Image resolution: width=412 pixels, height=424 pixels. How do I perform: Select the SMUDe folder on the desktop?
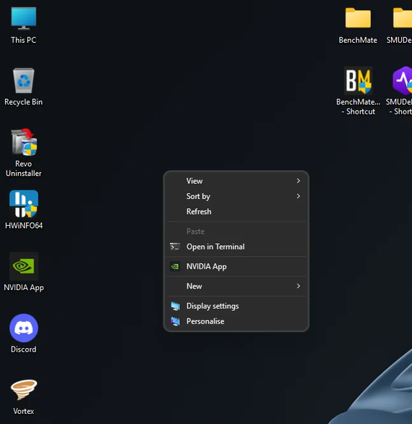point(403,18)
